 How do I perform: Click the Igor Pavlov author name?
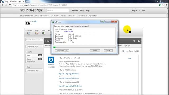[x=51, y=65]
